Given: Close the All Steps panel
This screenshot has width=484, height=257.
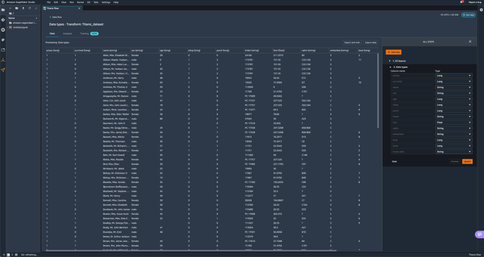Looking at the screenshot, I should pyautogui.click(x=470, y=41).
